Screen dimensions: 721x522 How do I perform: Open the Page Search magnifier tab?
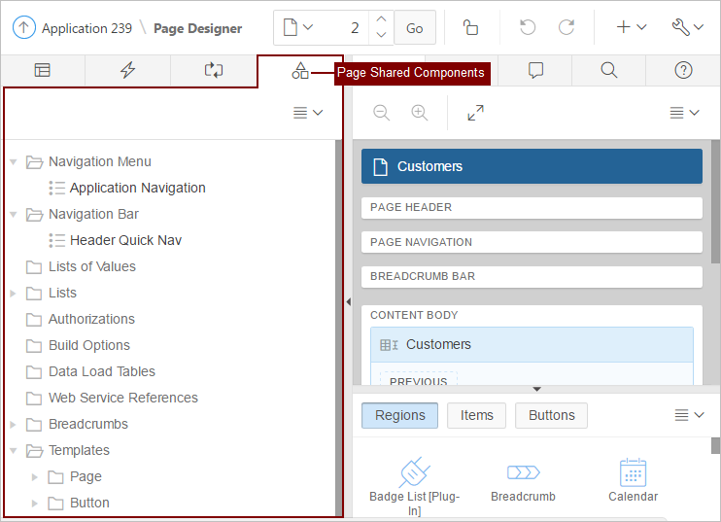point(608,70)
